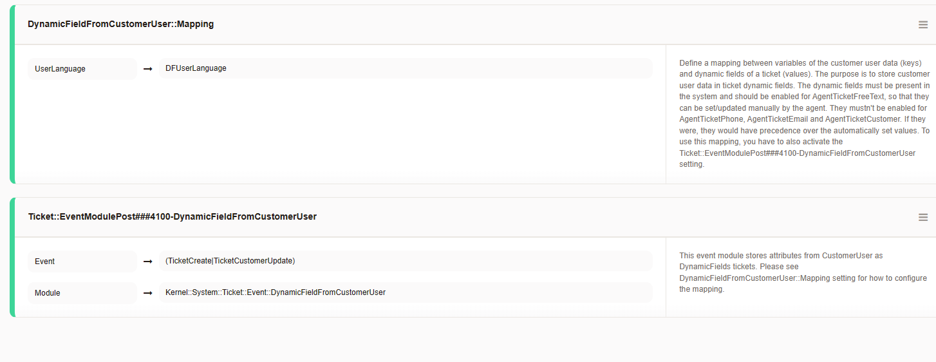Viewport: 936px width, 362px height.
Task: Edit the Kernel::System::Ticket::Event::DynamicFieldFromCustomerUser value field
Action: click(x=406, y=292)
